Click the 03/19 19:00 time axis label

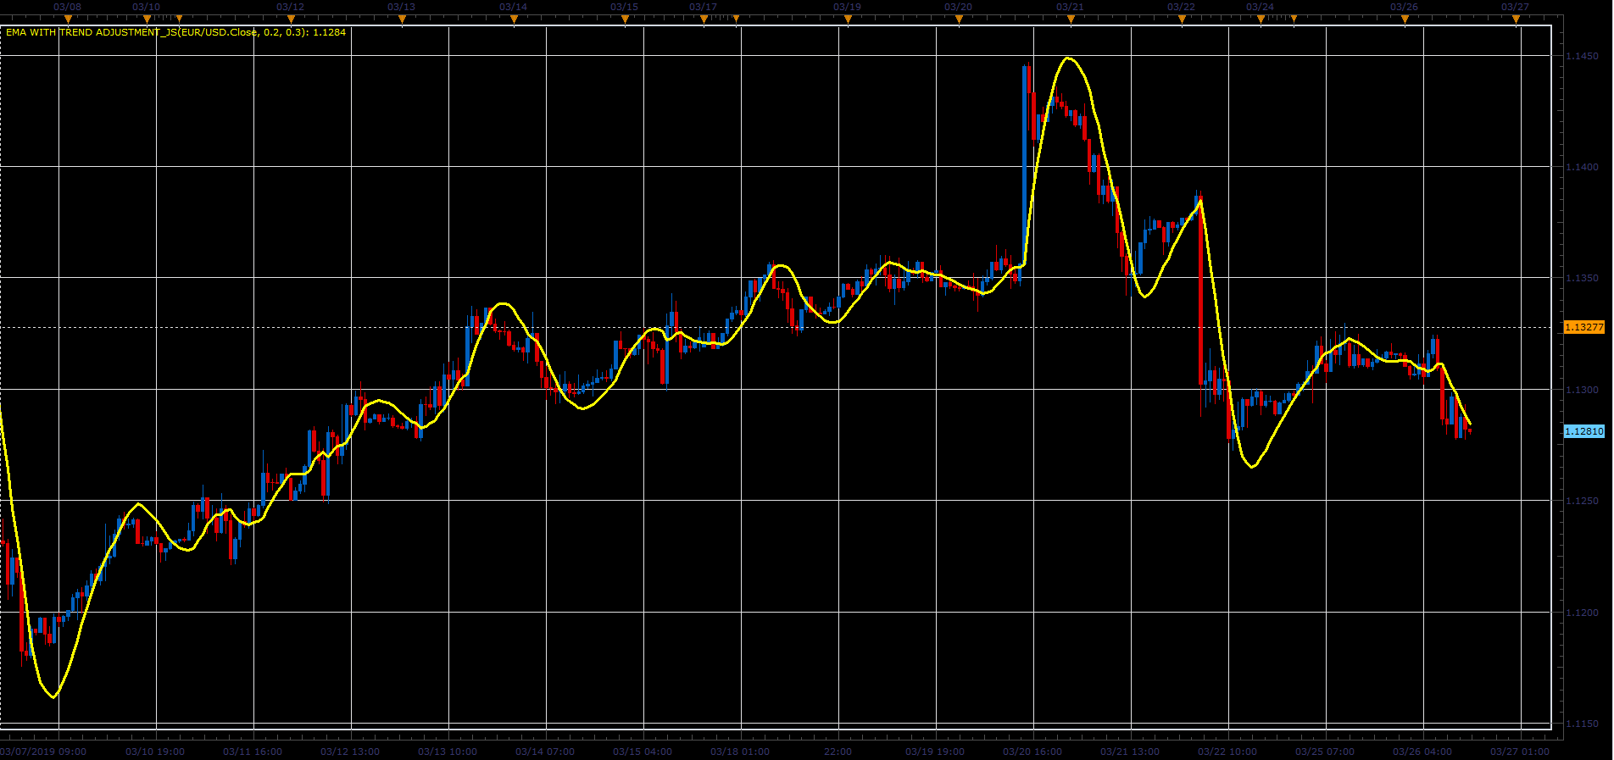pyautogui.click(x=935, y=752)
